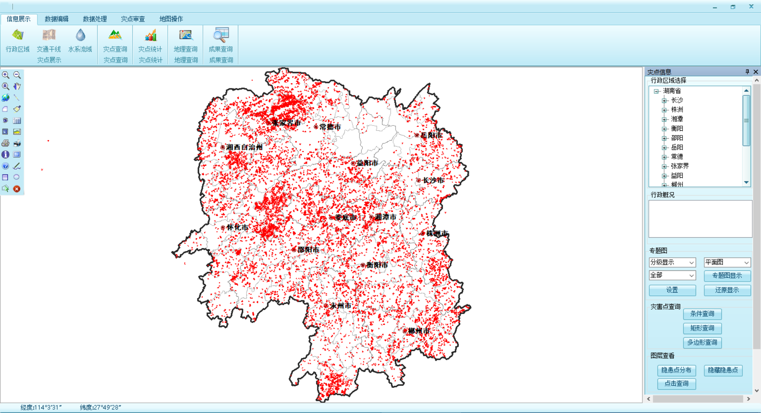The height and width of the screenshot is (413, 761).
Task: Open 灾点统计 bar chart tool
Action: (x=150, y=40)
